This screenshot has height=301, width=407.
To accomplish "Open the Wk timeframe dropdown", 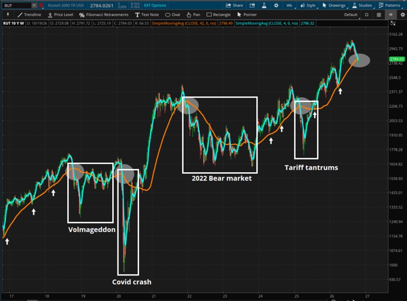I will [290, 5].
